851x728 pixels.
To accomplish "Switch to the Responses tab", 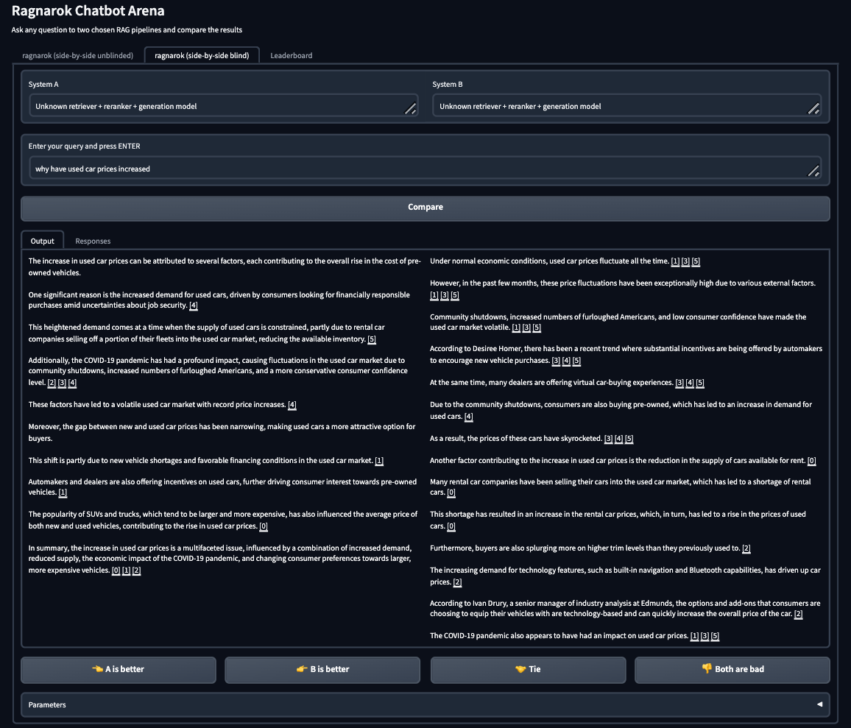I will pyautogui.click(x=93, y=241).
